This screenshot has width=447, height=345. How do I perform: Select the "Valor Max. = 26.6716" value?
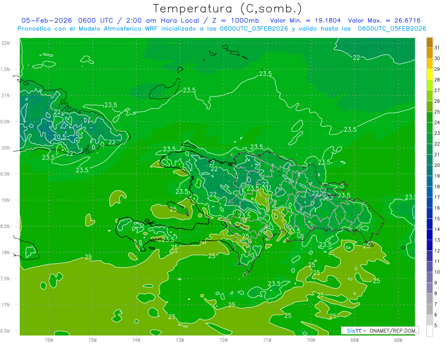click(x=384, y=20)
